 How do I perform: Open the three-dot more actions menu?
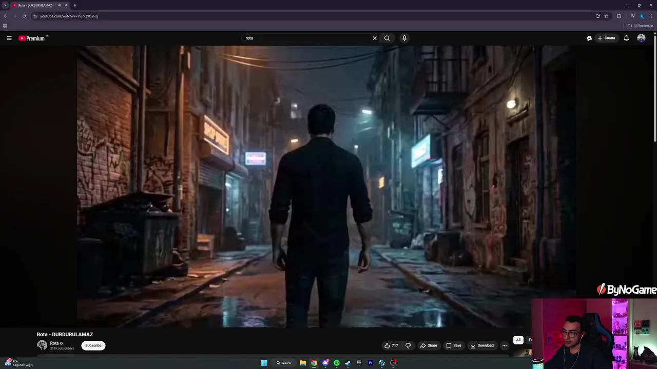pyautogui.click(x=505, y=345)
